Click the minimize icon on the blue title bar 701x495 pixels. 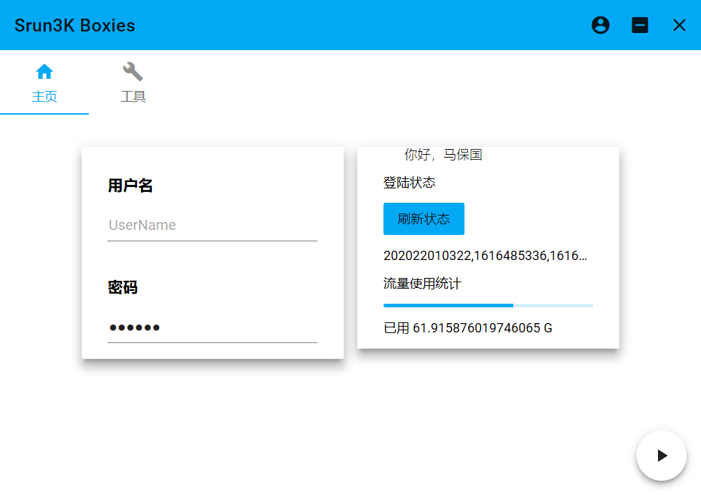coord(639,25)
